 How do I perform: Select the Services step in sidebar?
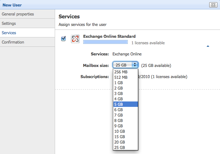tap(27, 33)
